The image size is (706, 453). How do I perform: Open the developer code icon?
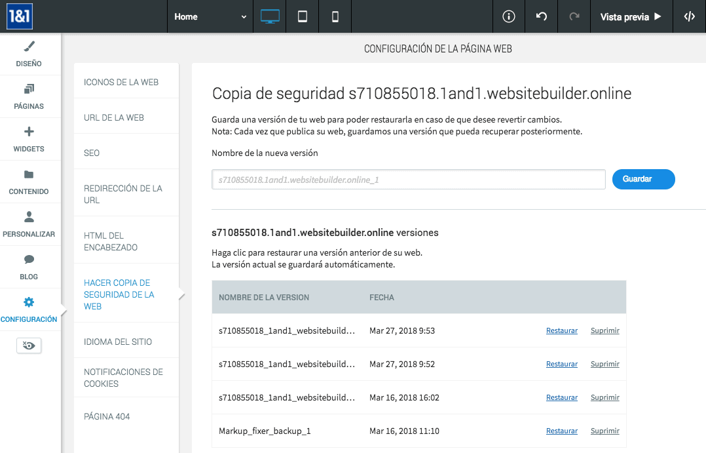[690, 16]
